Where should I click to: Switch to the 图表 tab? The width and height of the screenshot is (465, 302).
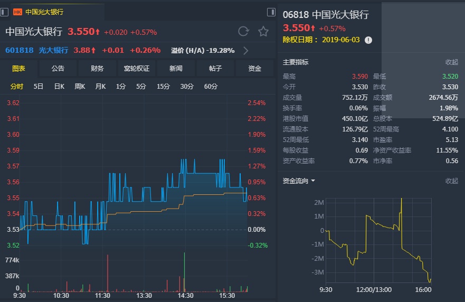[x=18, y=69]
